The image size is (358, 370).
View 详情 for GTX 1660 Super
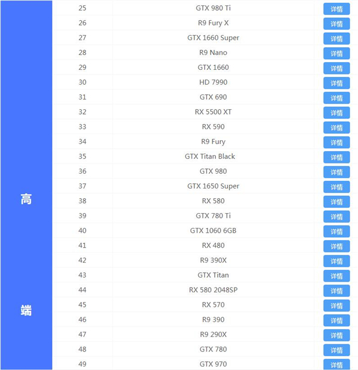click(x=337, y=39)
